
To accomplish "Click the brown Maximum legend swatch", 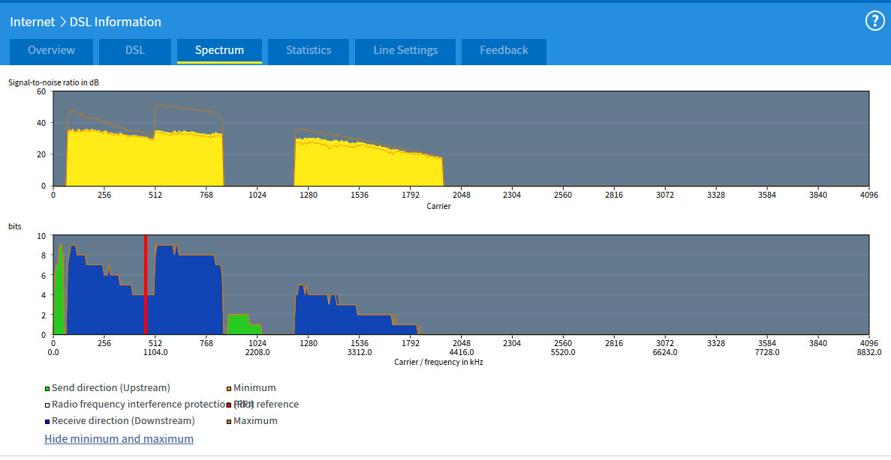I will point(229,422).
